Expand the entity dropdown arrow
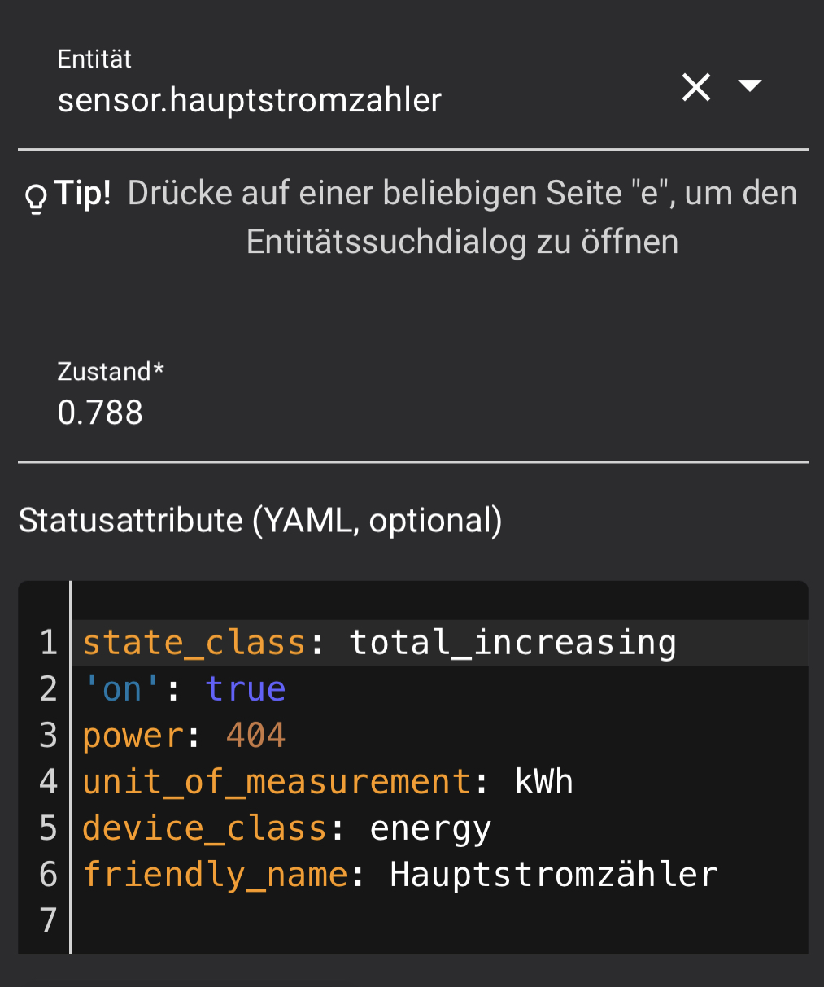Screen dimensions: 824x987 pyautogui.click(x=749, y=85)
